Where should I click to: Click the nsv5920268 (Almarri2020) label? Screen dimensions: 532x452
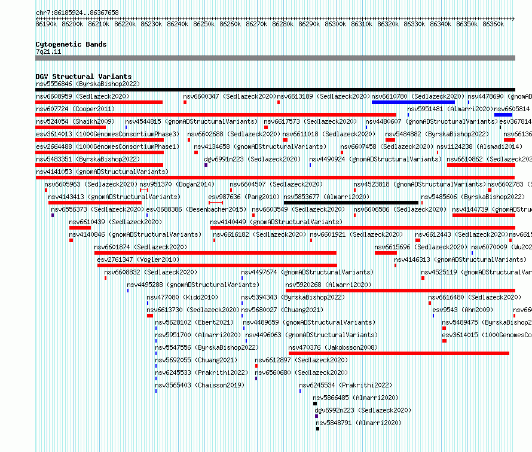tap(328, 285)
